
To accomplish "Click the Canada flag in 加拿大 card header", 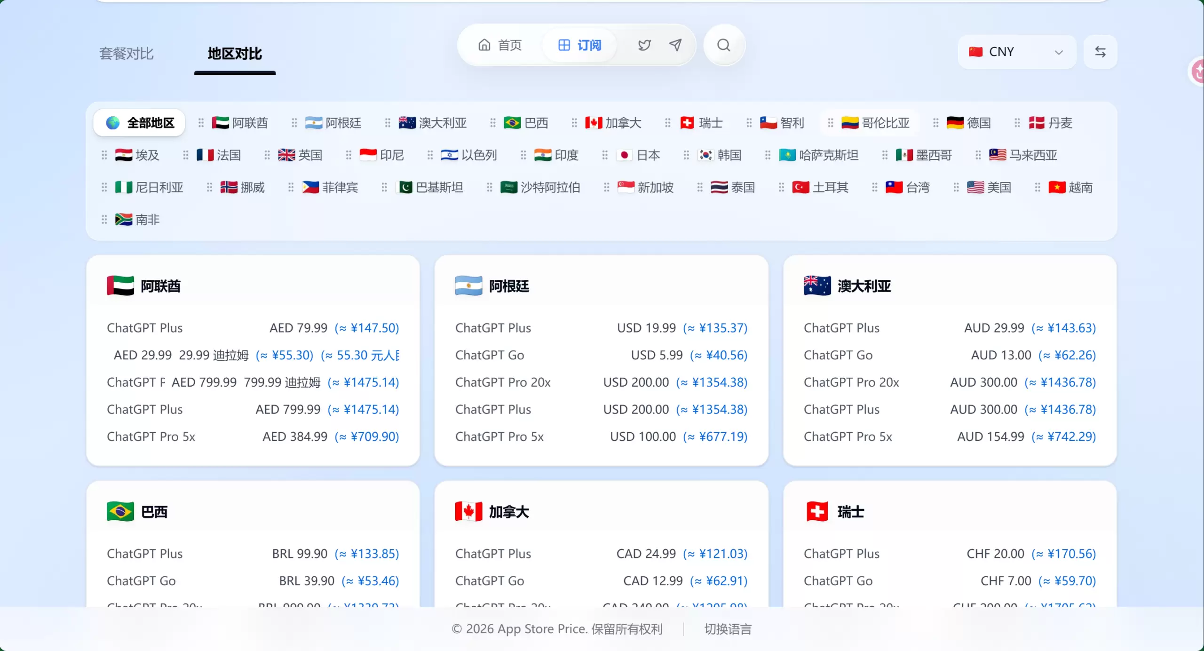I will pyautogui.click(x=468, y=511).
